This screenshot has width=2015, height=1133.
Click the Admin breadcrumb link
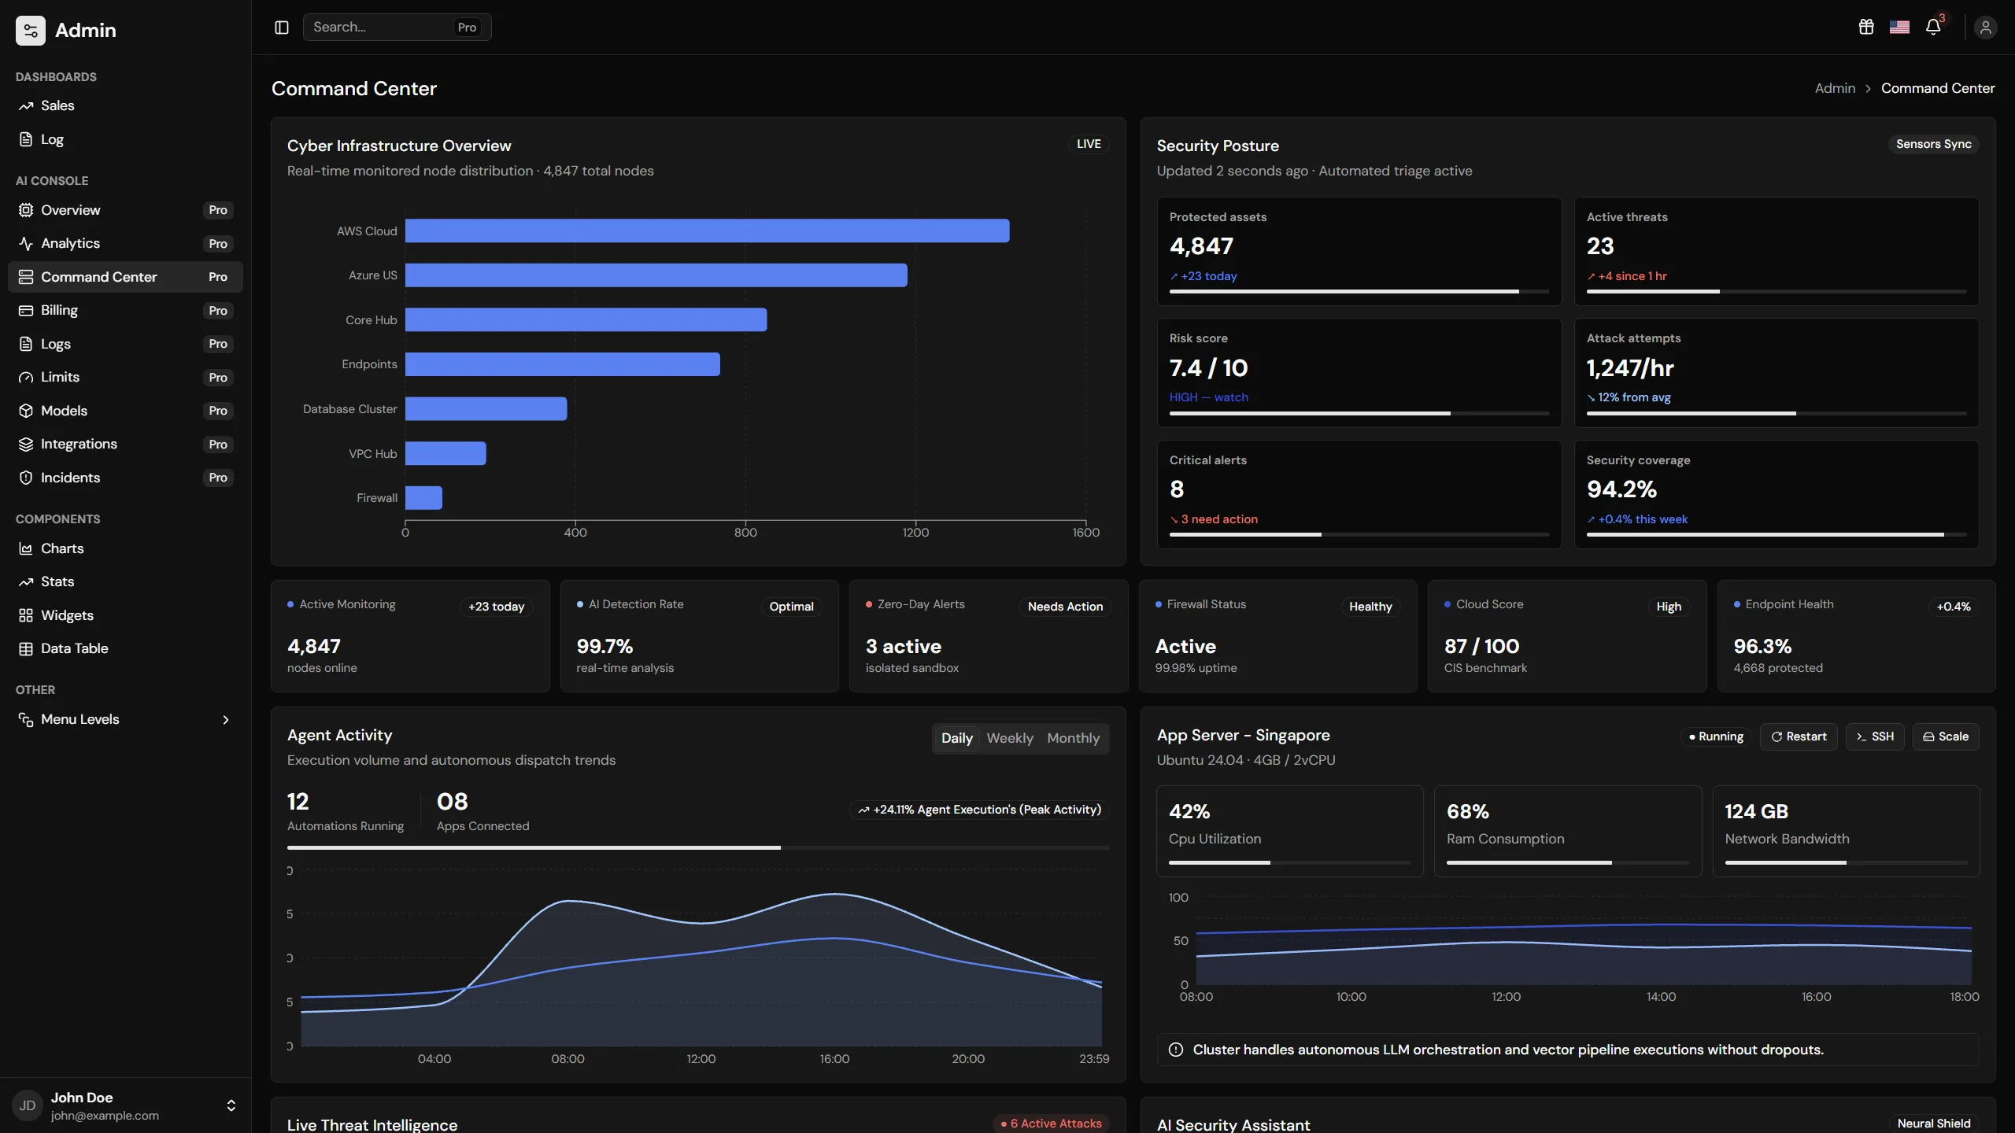pyautogui.click(x=1835, y=88)
